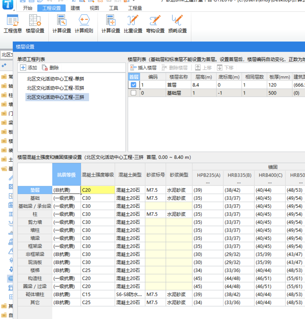Open 计算规则 icon
Screen dimensions: 305x319
(x=84, y=24)
